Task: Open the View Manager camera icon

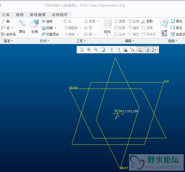Action: (125, 50)
